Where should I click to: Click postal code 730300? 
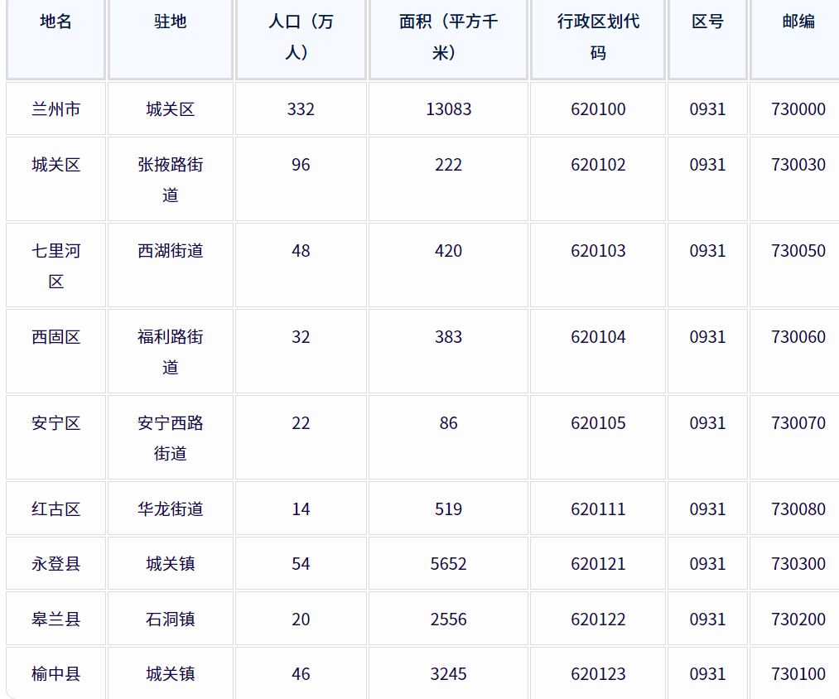tap(798, 563)
